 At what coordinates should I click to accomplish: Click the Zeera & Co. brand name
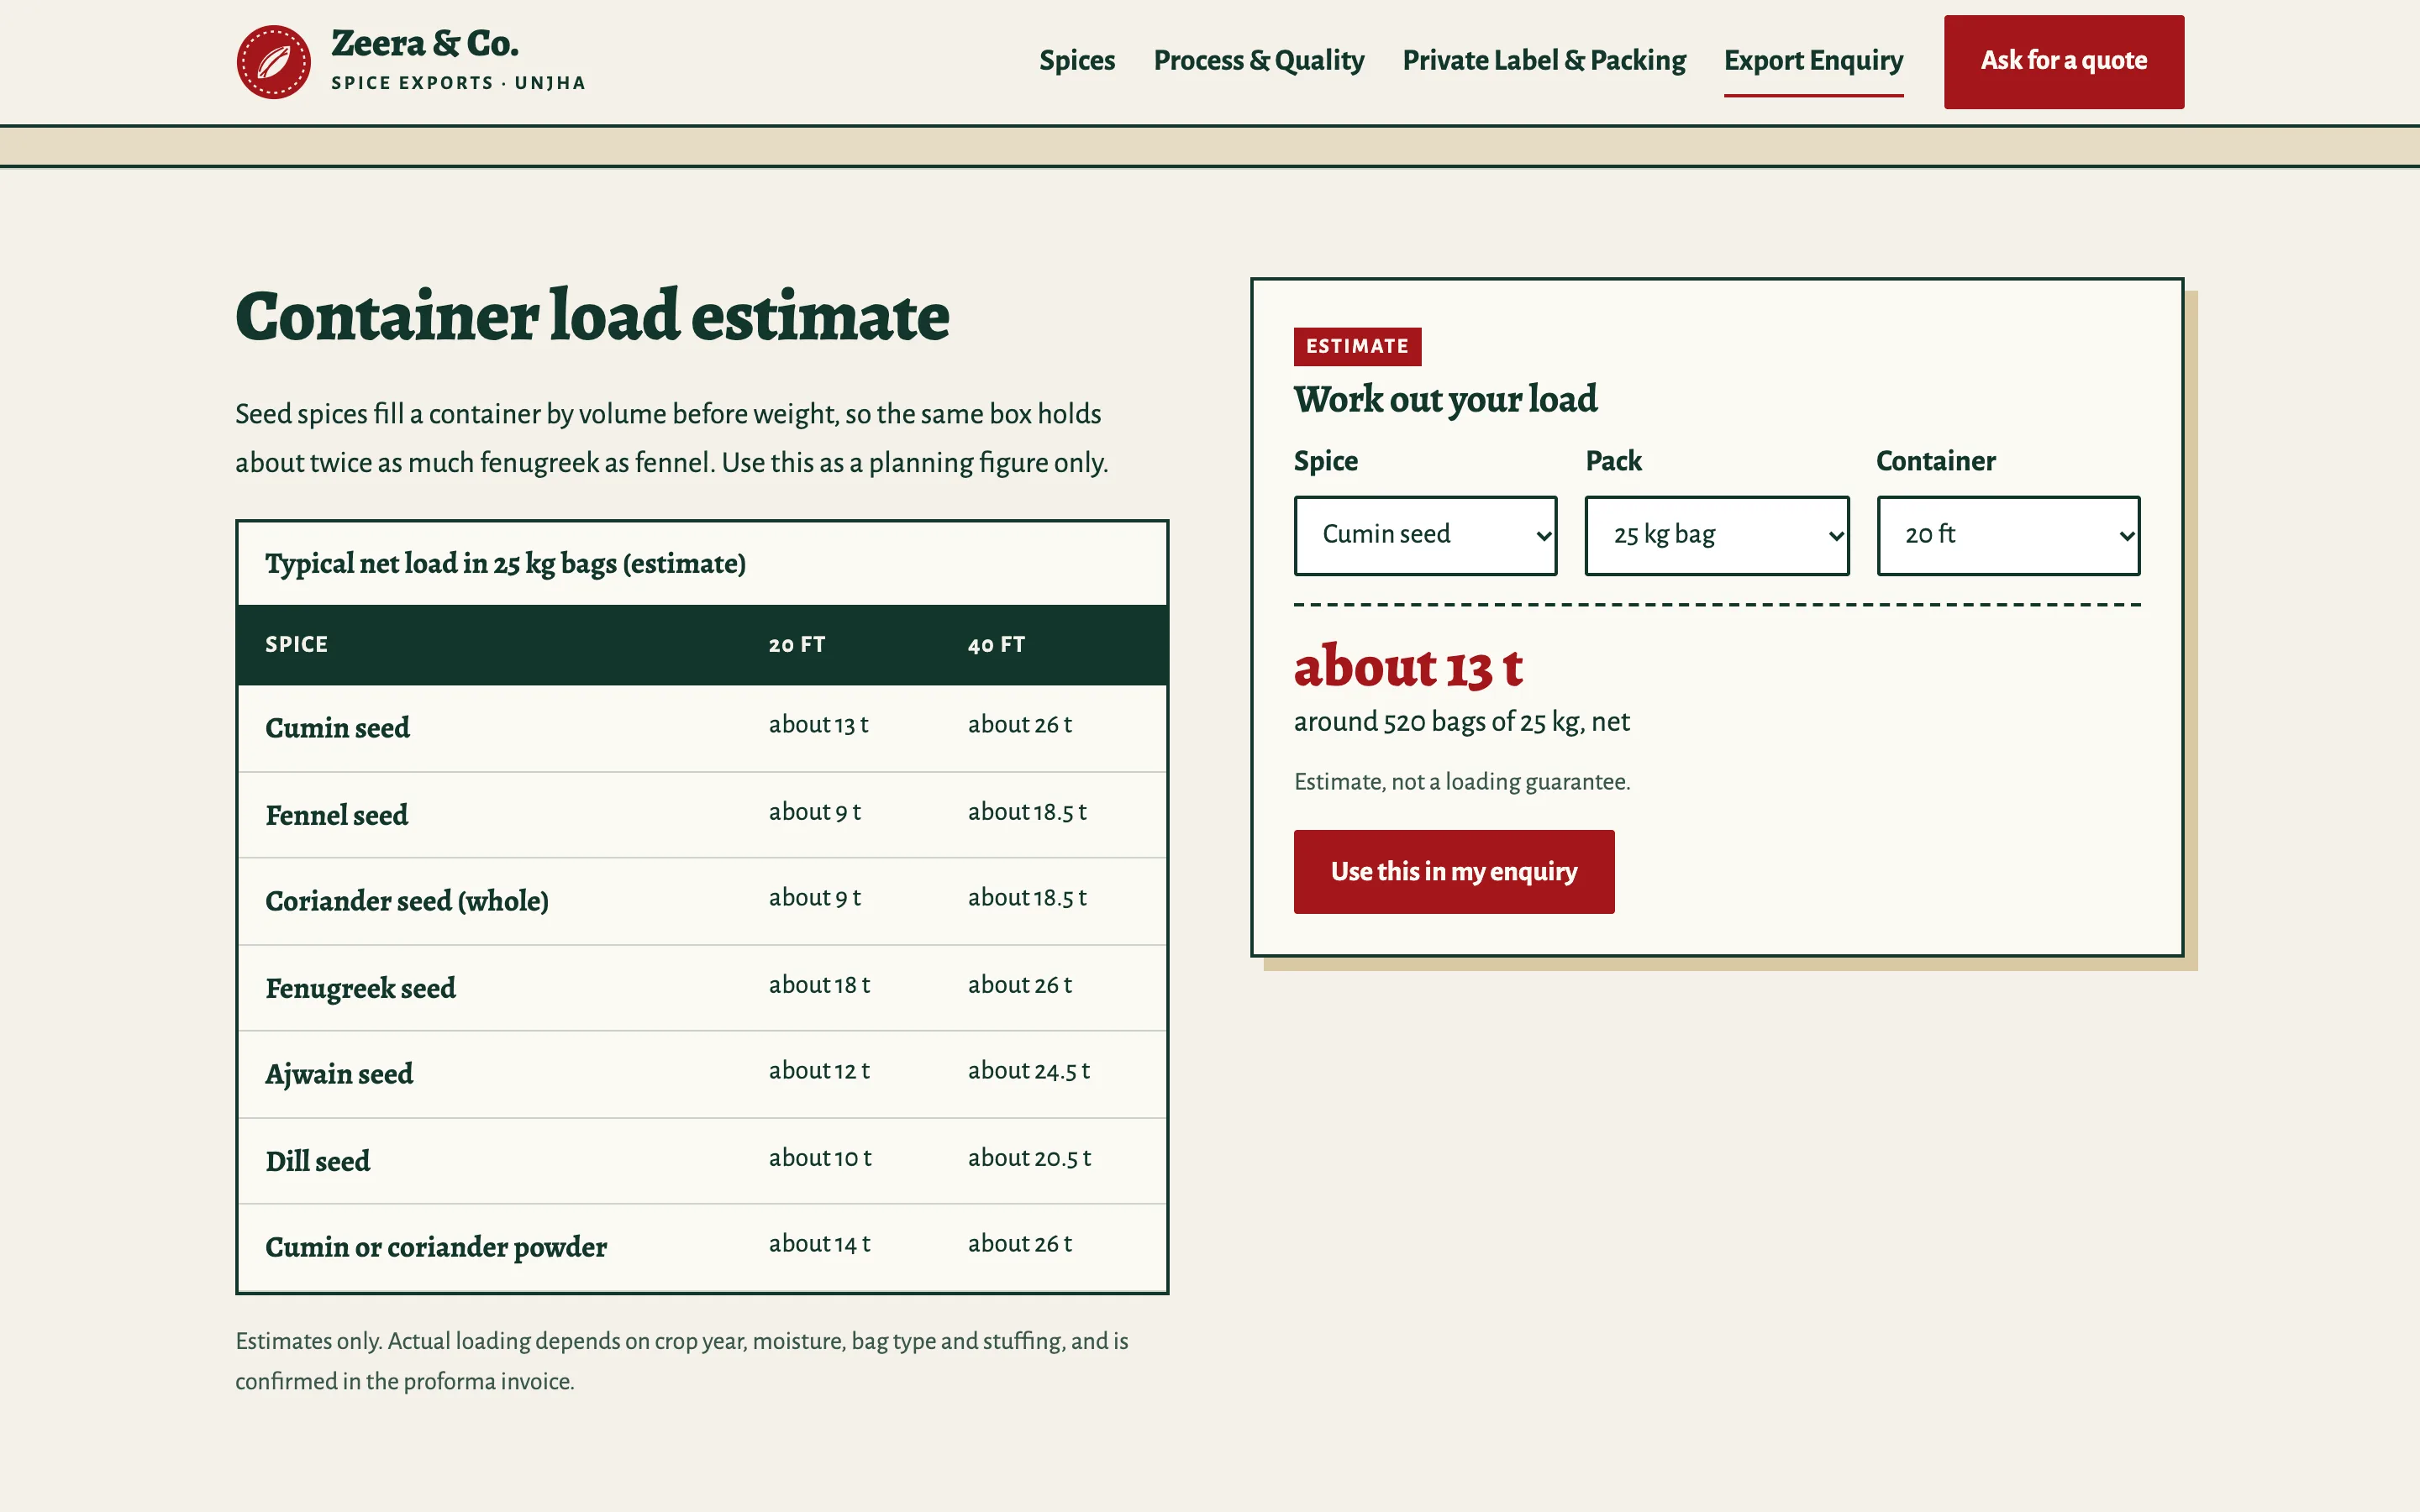pos(425,43)
